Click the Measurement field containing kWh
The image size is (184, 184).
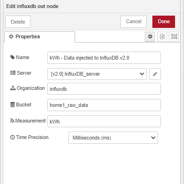[x=104, y=122]
